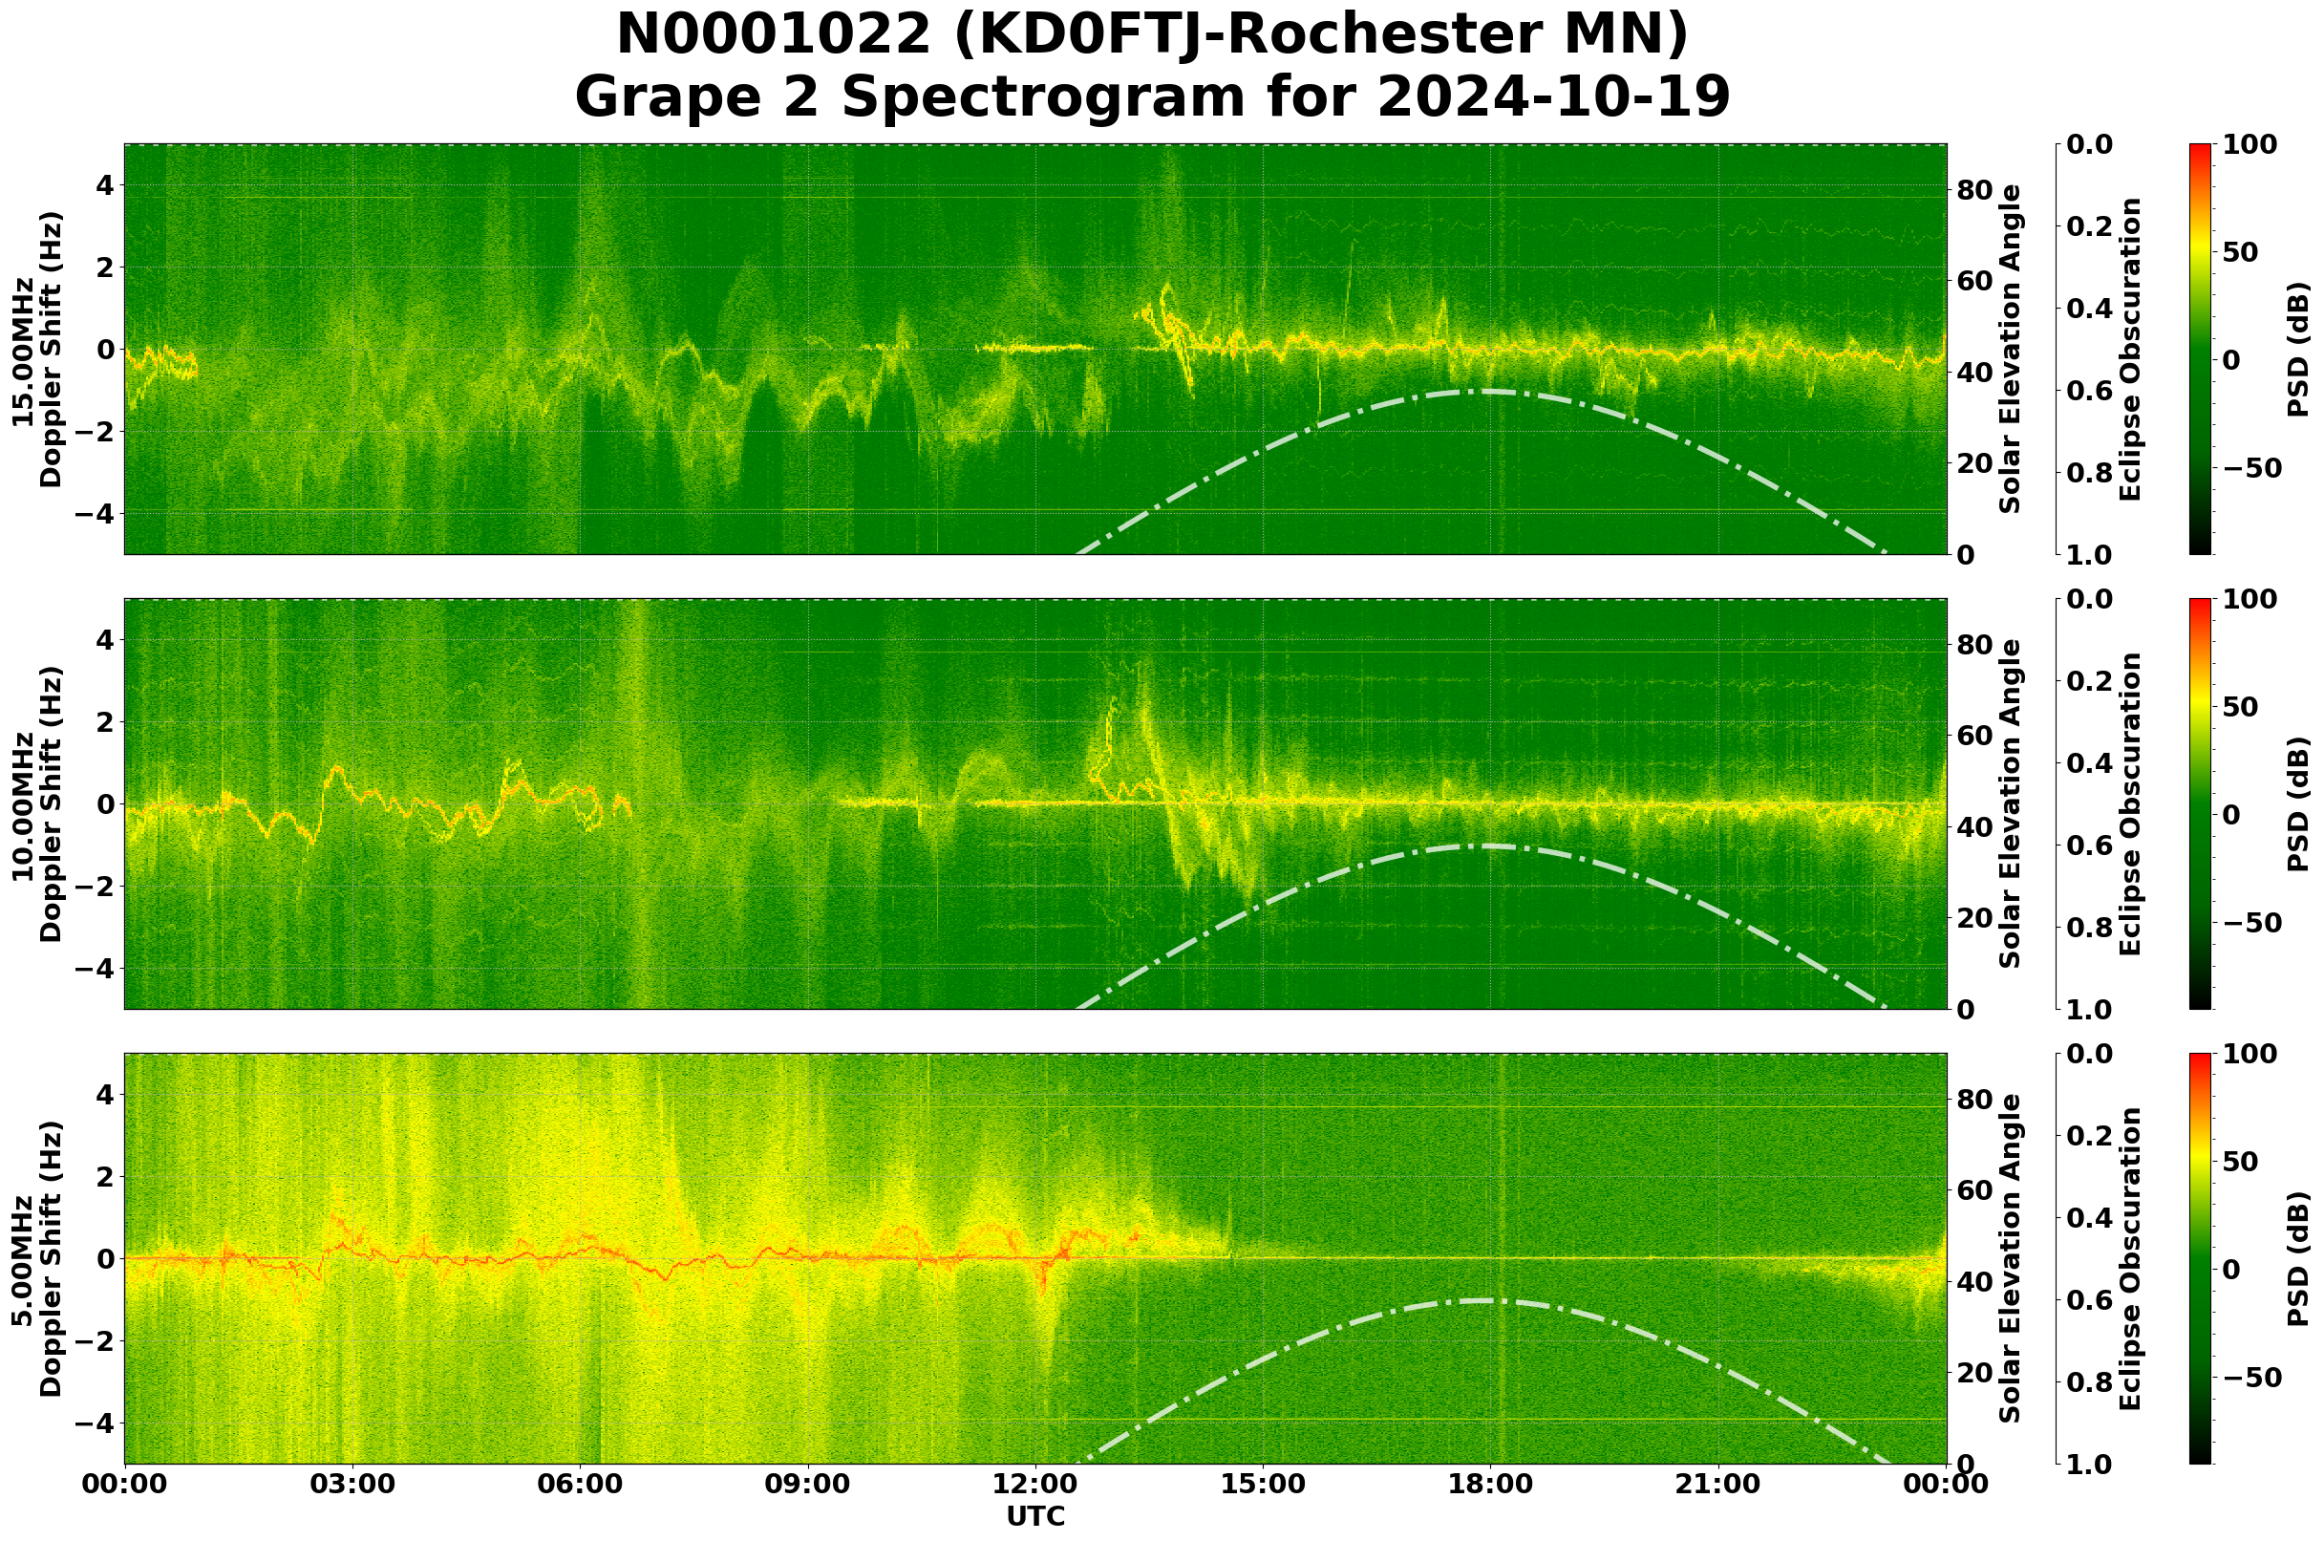Click the "5.00MHz Doppler Shift (Hz)" axis label
2324x1541 pixels.
pos(36,1259)
